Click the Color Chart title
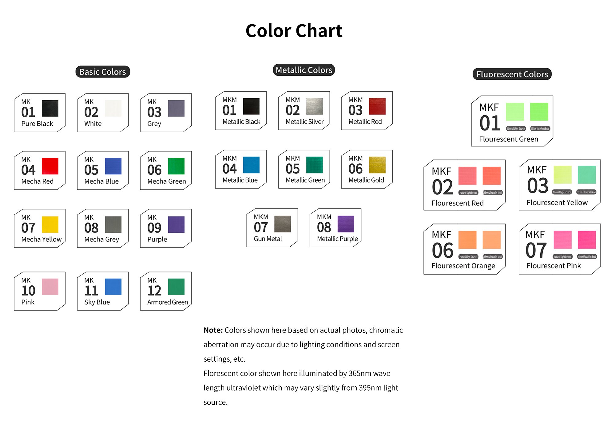The height and width of the screenshot is (441, 615). [x=294, y=31]
